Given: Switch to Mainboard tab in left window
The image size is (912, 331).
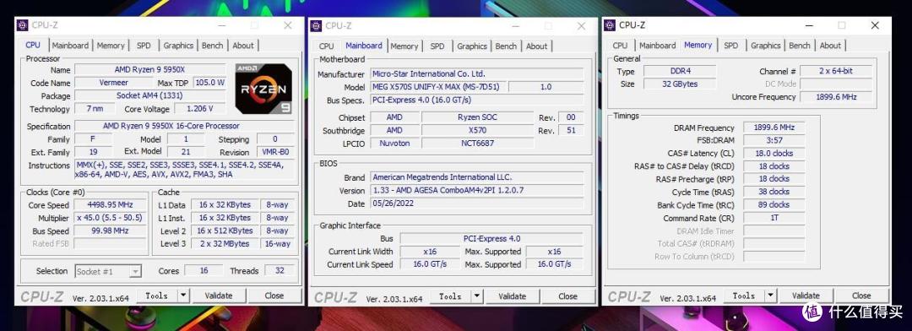Looking at the screenshot, I should click(70, 46).
